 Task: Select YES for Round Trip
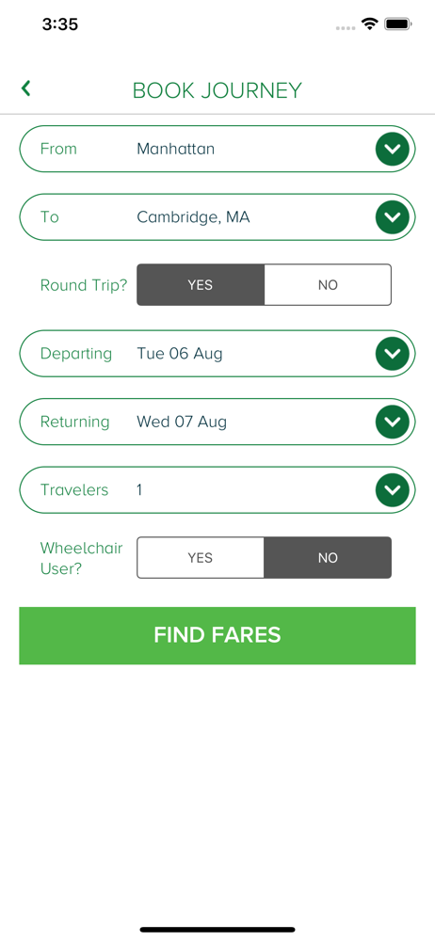201,285
